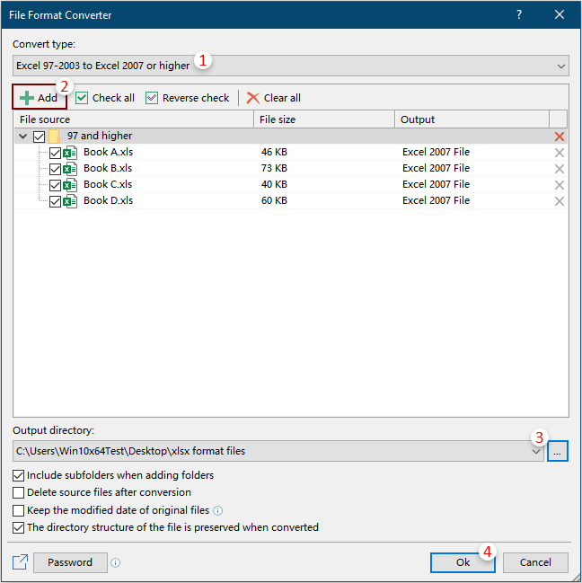Click the 46 KB file size cell
This screenshot has height=583, width=582.
274,152
